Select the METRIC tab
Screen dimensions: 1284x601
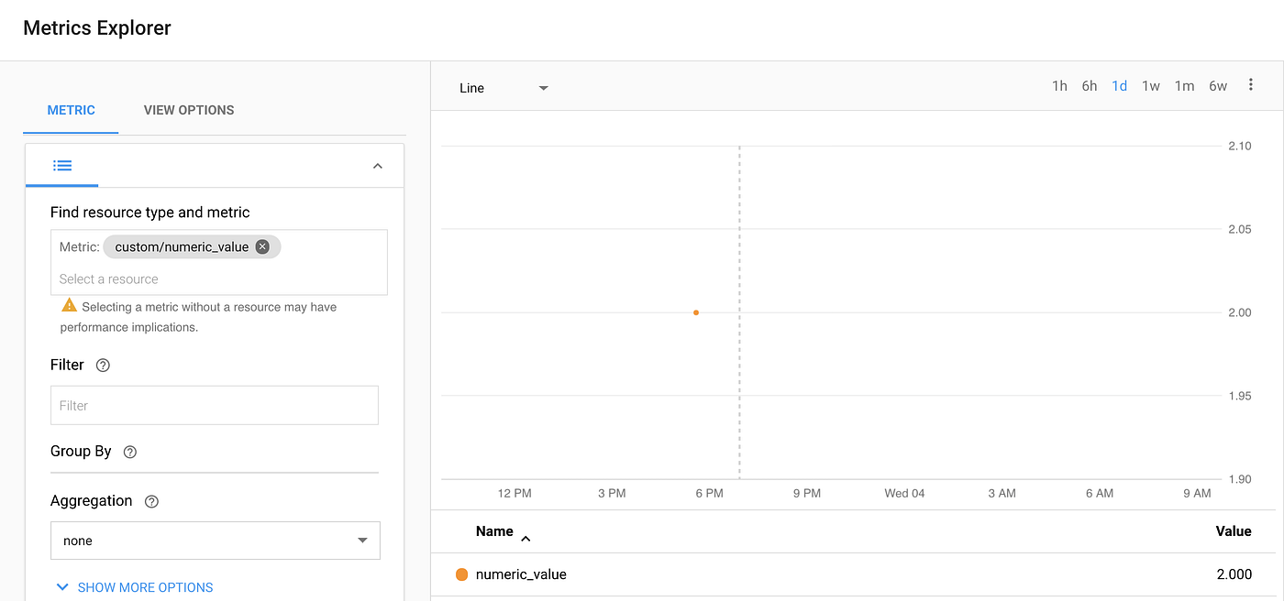coord(71,110)
